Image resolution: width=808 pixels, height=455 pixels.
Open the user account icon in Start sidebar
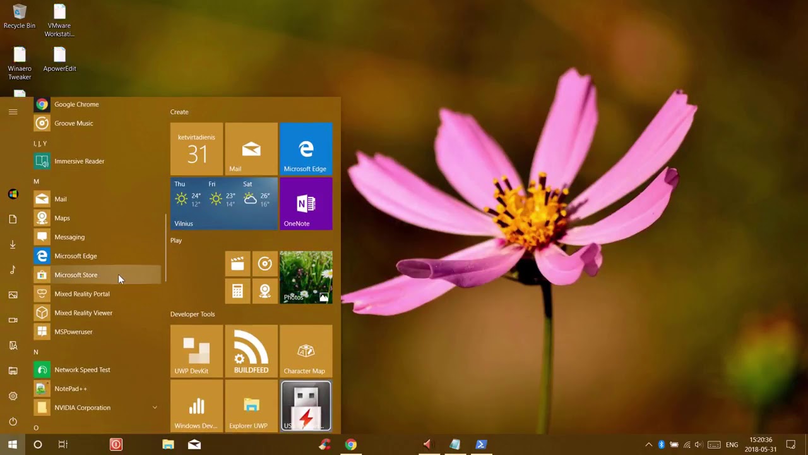[x=13, y=194]
